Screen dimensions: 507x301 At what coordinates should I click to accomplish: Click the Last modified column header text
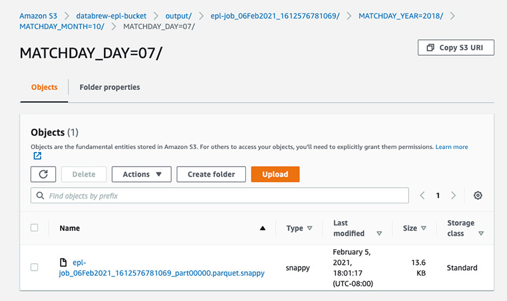[x=349, y=228]
